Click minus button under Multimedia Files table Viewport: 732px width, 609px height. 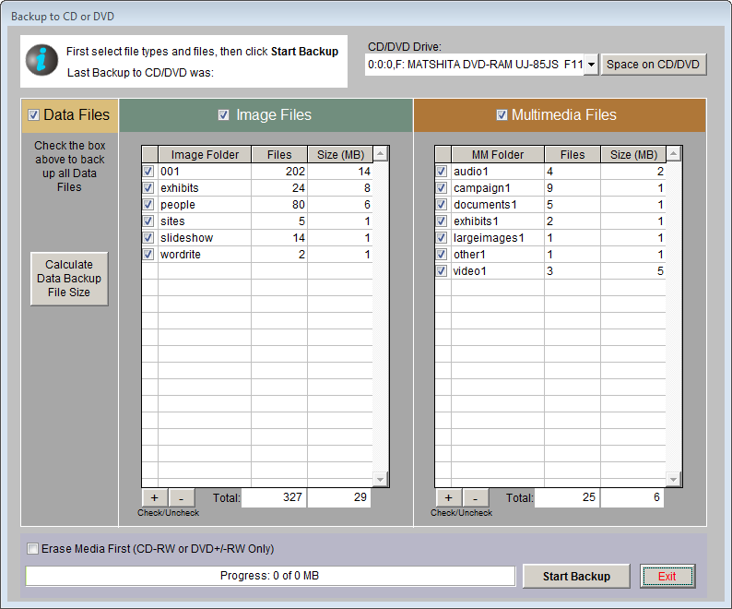(x=475, y=498)
